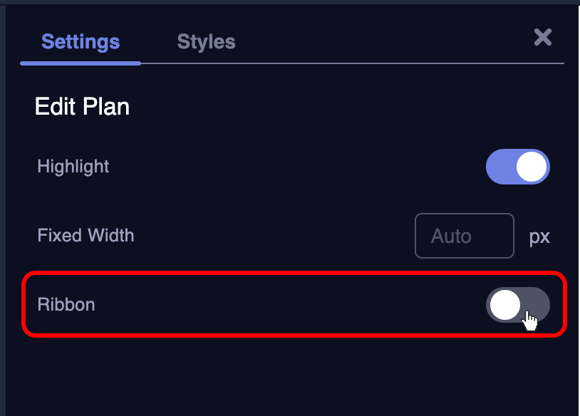Click the Highlight setting label
This screenshot has width=580, height=416.
pos(73,167)
